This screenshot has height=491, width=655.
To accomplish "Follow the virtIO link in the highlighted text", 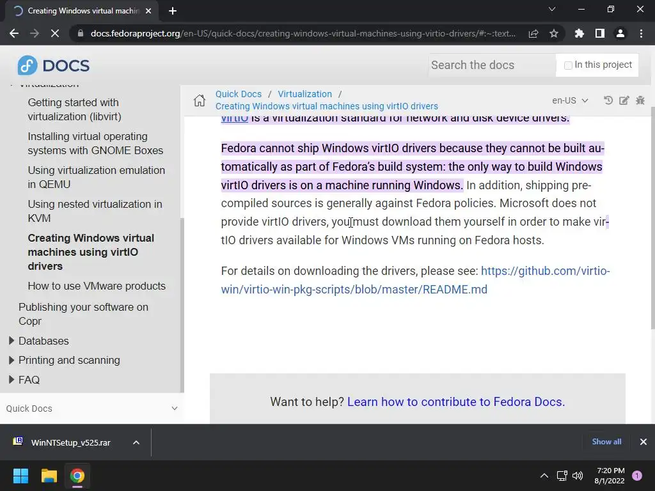I will click(234, 118).
